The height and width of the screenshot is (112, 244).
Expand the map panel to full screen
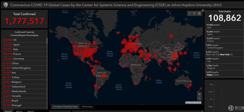click(203, 11)
